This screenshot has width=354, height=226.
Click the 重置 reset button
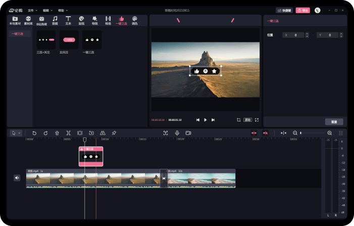tap(334, 122)
